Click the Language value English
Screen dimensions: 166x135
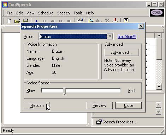58,58
